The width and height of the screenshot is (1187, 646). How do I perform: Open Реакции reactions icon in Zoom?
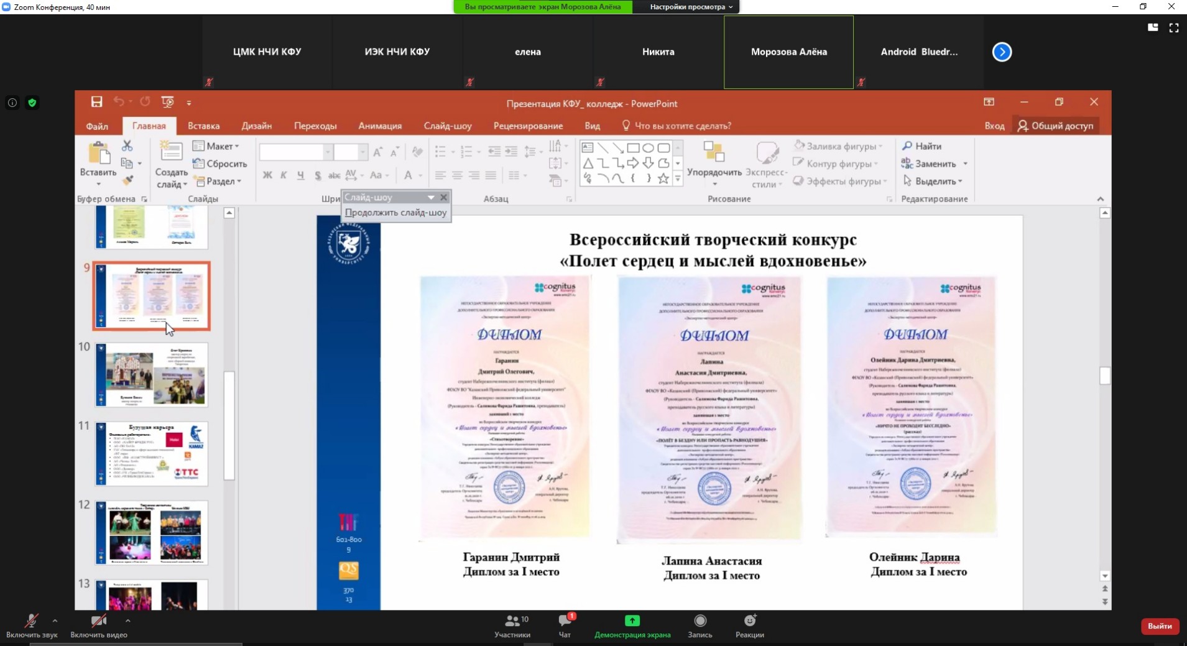(750, 621)
